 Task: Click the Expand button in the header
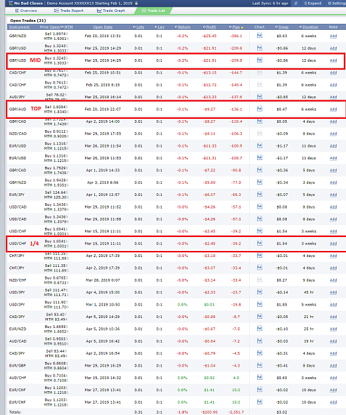pos(313,3)
